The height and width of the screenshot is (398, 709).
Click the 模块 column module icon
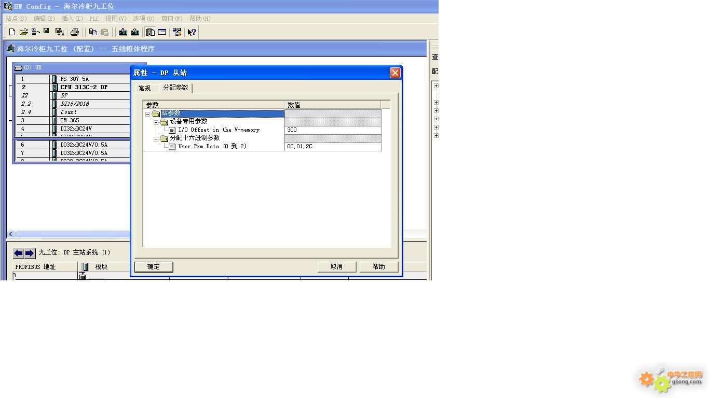coord(86,267)
